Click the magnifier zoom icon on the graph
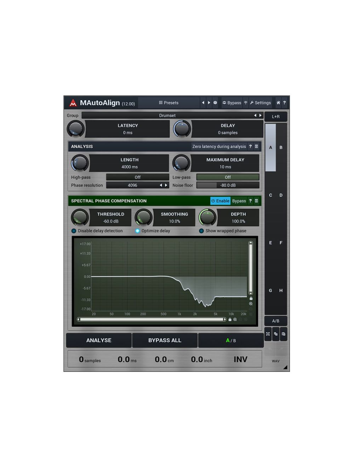This screenshot has width=354, height=467. tap(251, 303)
